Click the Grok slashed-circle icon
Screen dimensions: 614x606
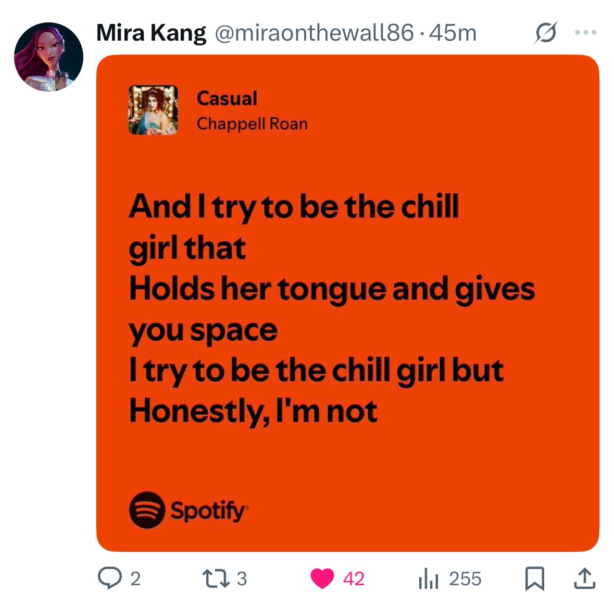point(545,32)
